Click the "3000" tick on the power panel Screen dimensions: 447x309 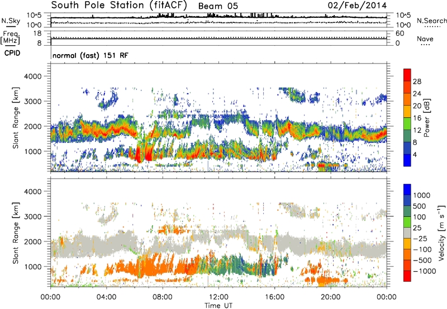click(x=32, y=102)
